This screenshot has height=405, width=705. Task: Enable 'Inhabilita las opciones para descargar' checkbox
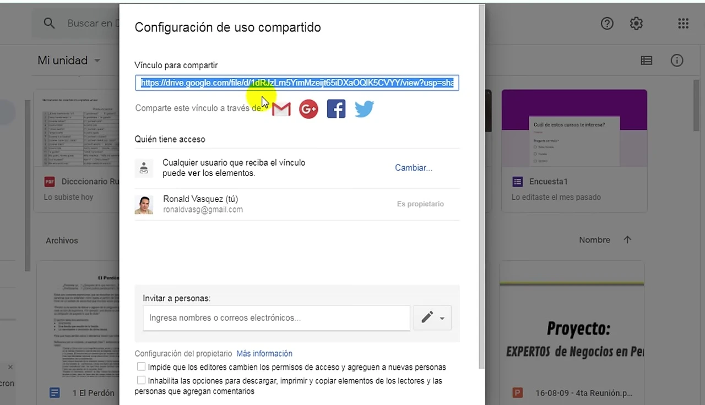[x=142, y=380]
